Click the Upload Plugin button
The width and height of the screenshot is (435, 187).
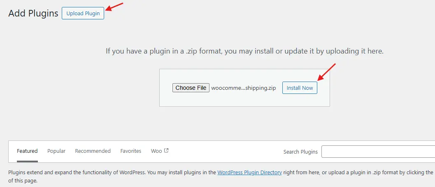(x=83, y=13)
